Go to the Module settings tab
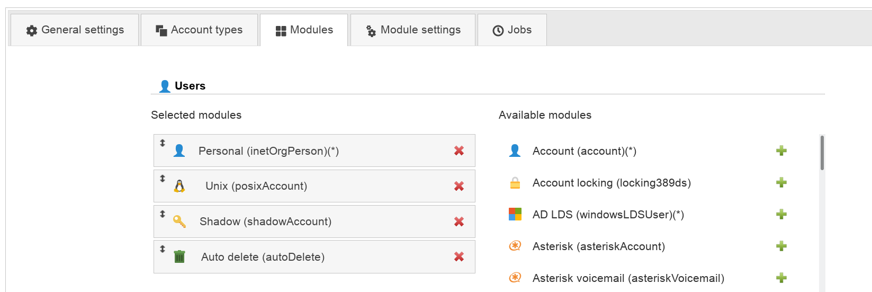This screenshot has height=292, width=872. (413, 30)
